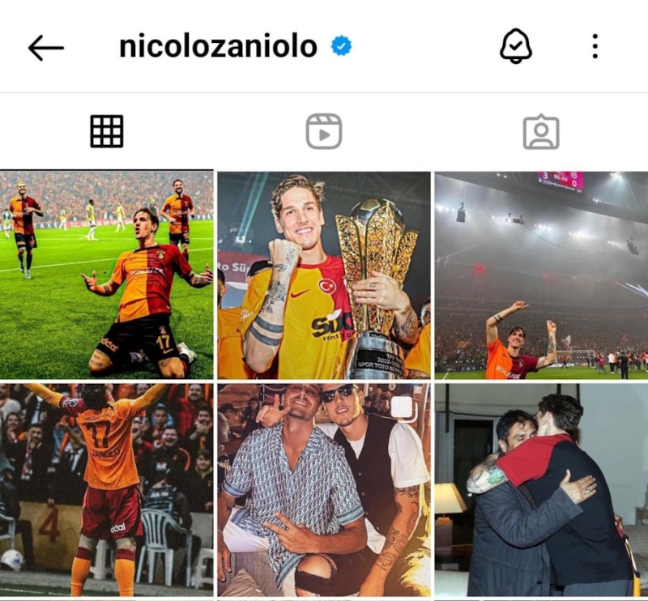Click the blue verified badge
Image resolution: width=648 pixels, height=601 pixels.
[341, 46]
